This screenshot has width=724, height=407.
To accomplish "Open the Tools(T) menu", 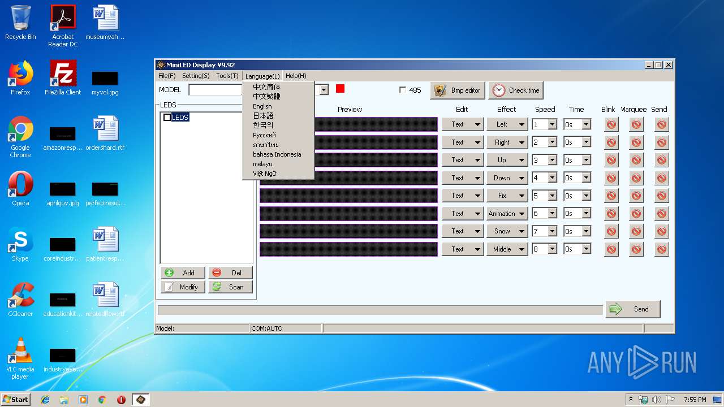I will 227,76.
